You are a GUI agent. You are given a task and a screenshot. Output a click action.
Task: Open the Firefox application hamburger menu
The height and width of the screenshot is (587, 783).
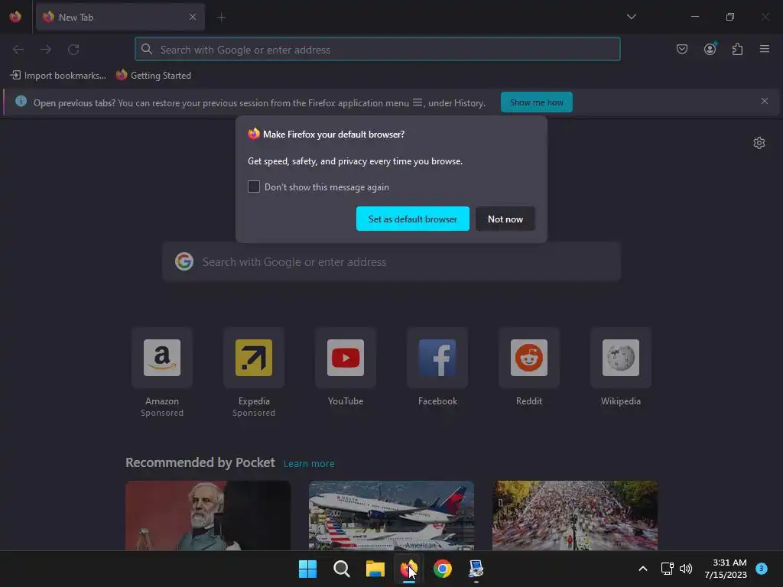coord(765,49)
